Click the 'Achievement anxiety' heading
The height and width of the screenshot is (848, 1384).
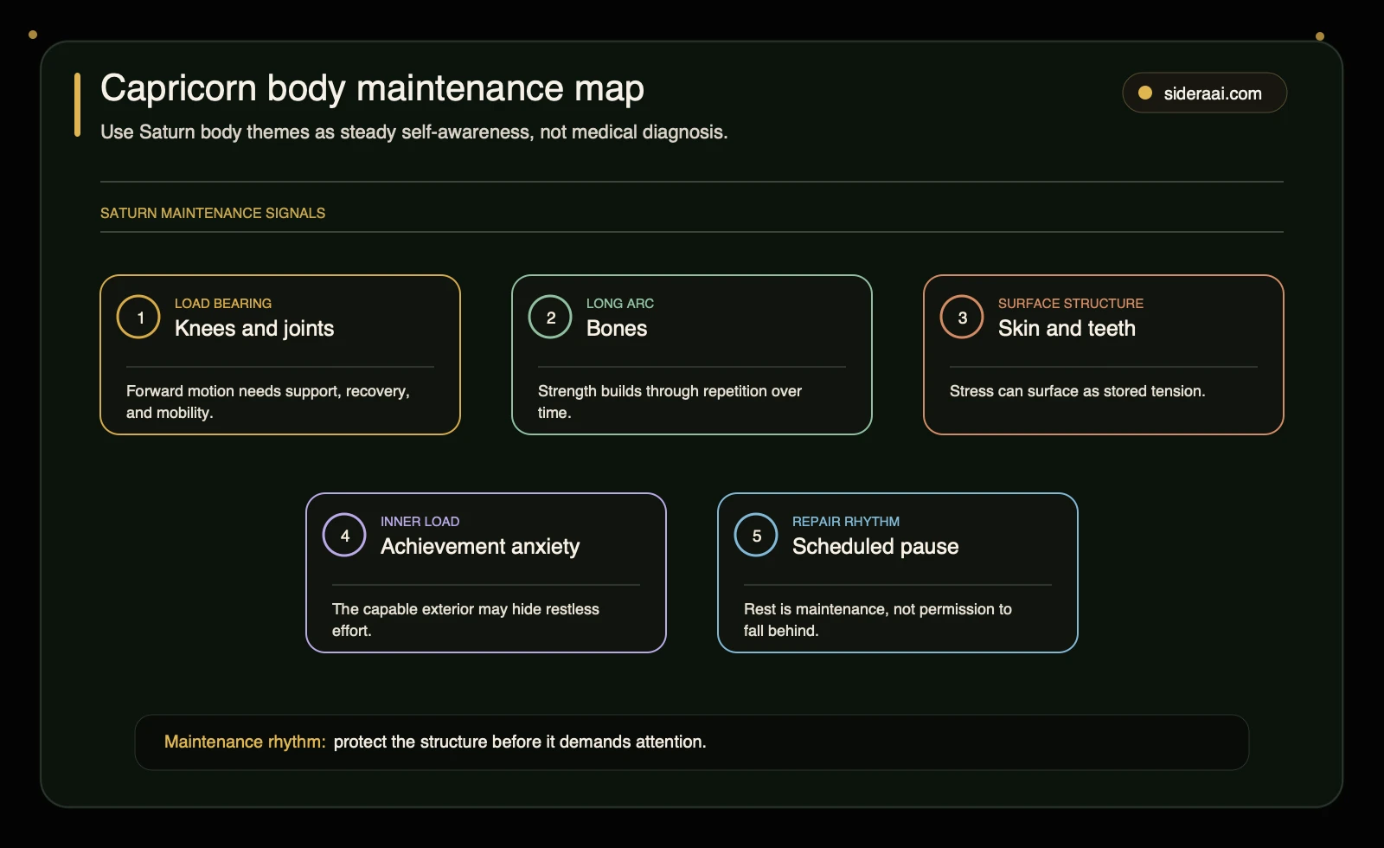point(480,546)
